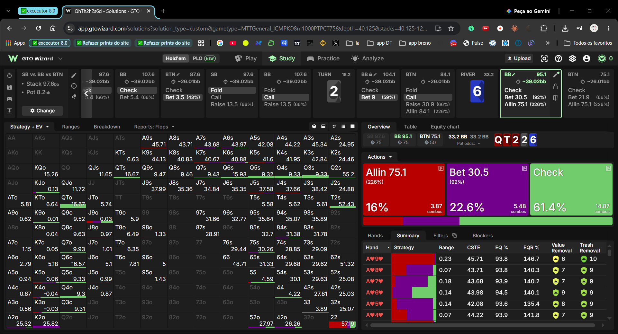The width and height of the screenshot is (618, 334).
Task: Click the pencil edit icon on active BB node
Action: [556, 75]
